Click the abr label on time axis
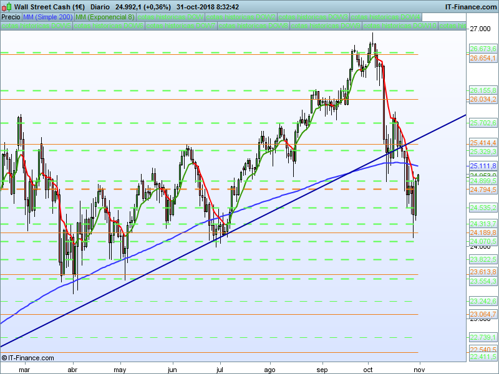The image size is (499, 374). [x=73, y=370]
